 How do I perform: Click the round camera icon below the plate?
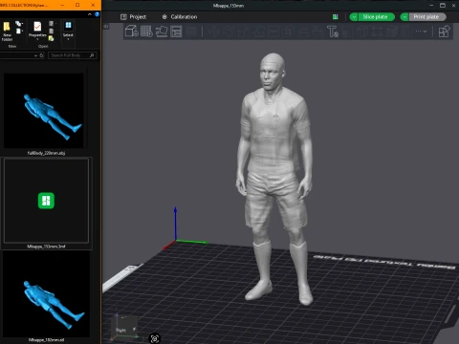coord(155,338)
